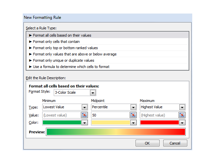Click the 'Format Style:' label
The height and width of the screenshot is (165, 215).
(x=40, y=91)
